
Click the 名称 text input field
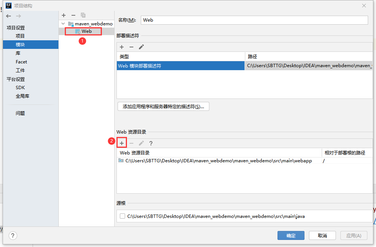pos(254,20)
